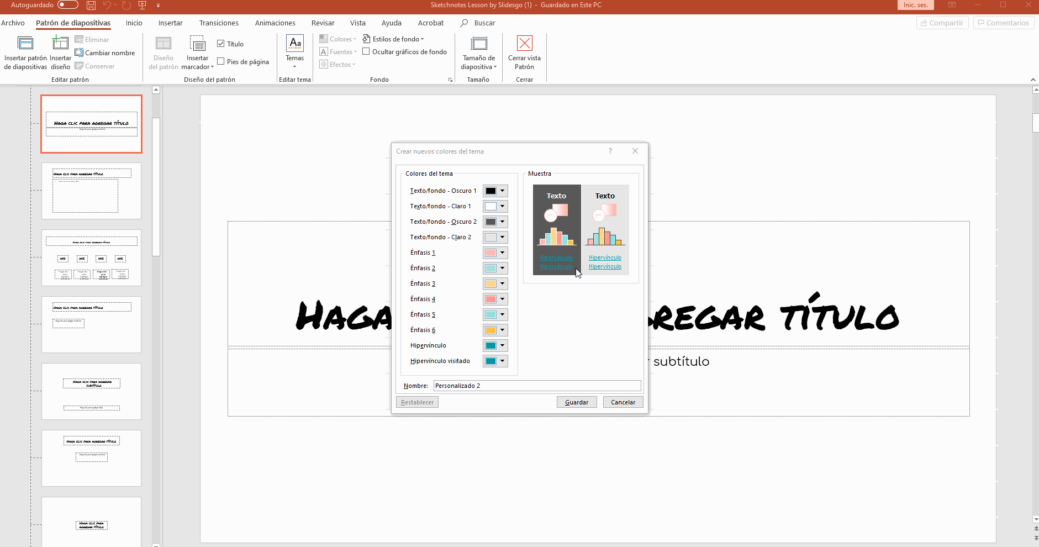Open ribbon display options icon
Screen dimensions: 1039x547
pos(952,5)
